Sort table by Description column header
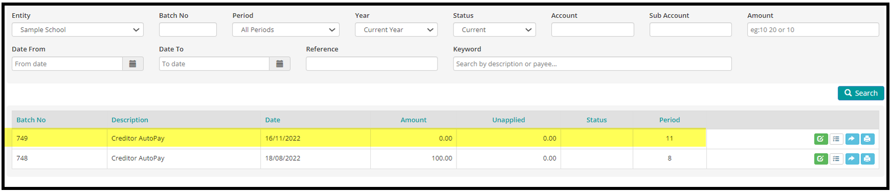 (x=130, y=120)
